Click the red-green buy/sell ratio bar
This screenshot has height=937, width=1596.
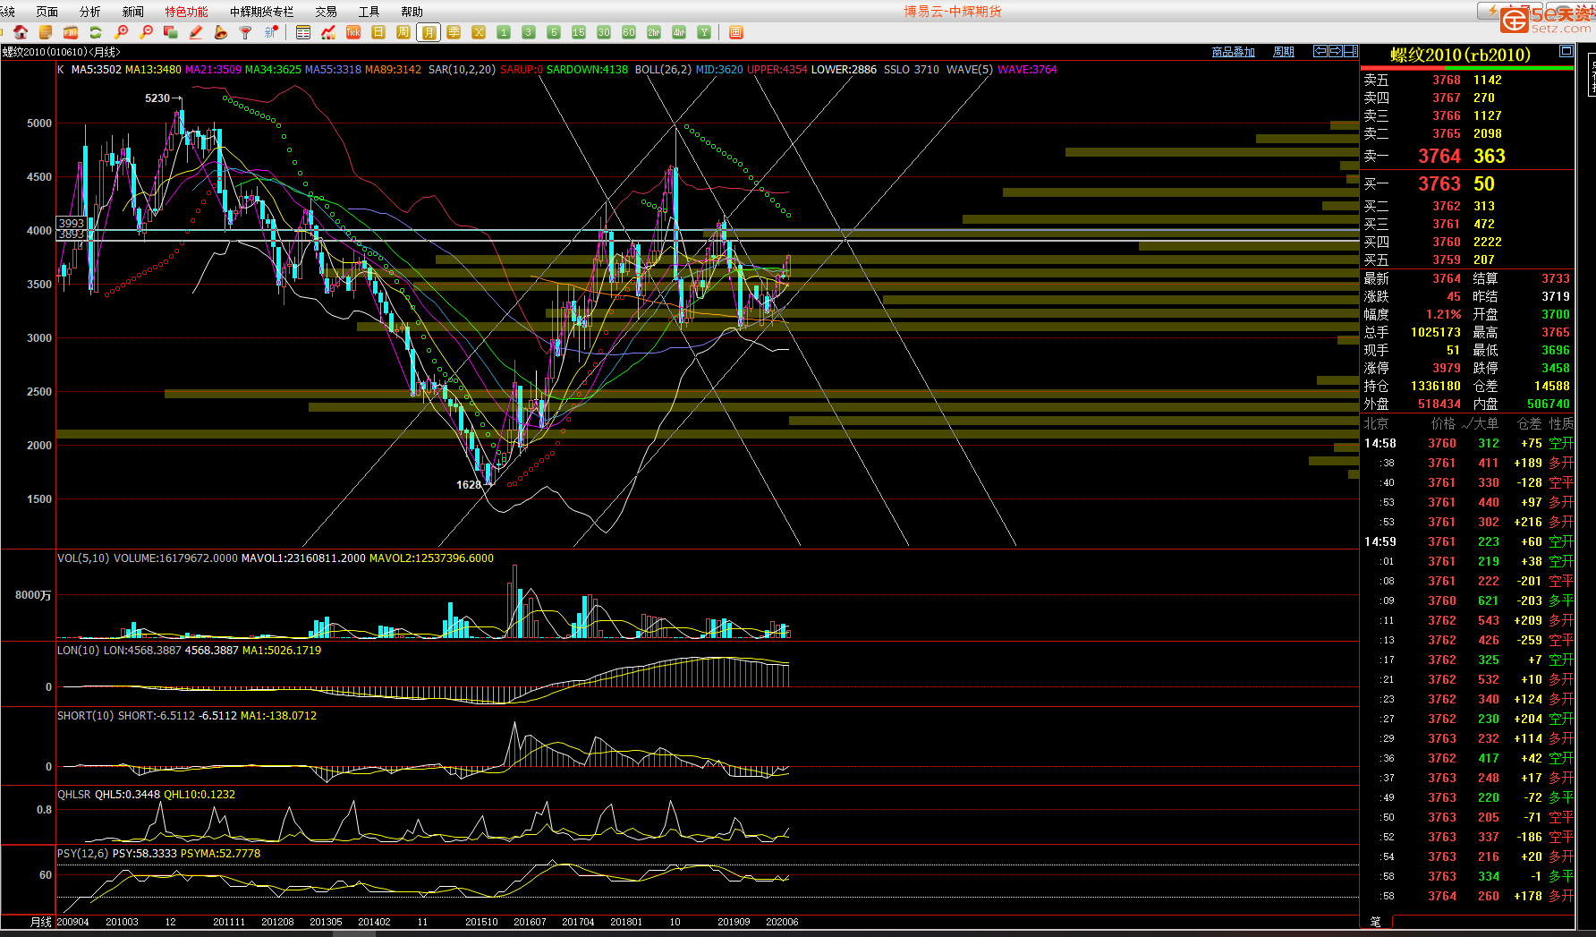(1466, 68)
